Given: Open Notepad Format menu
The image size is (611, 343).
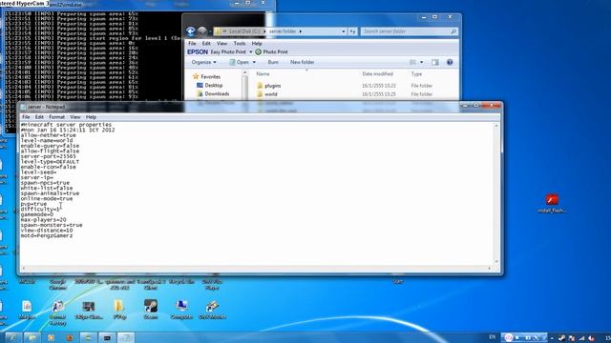Looking at the screenshot, I should (57, 117).
